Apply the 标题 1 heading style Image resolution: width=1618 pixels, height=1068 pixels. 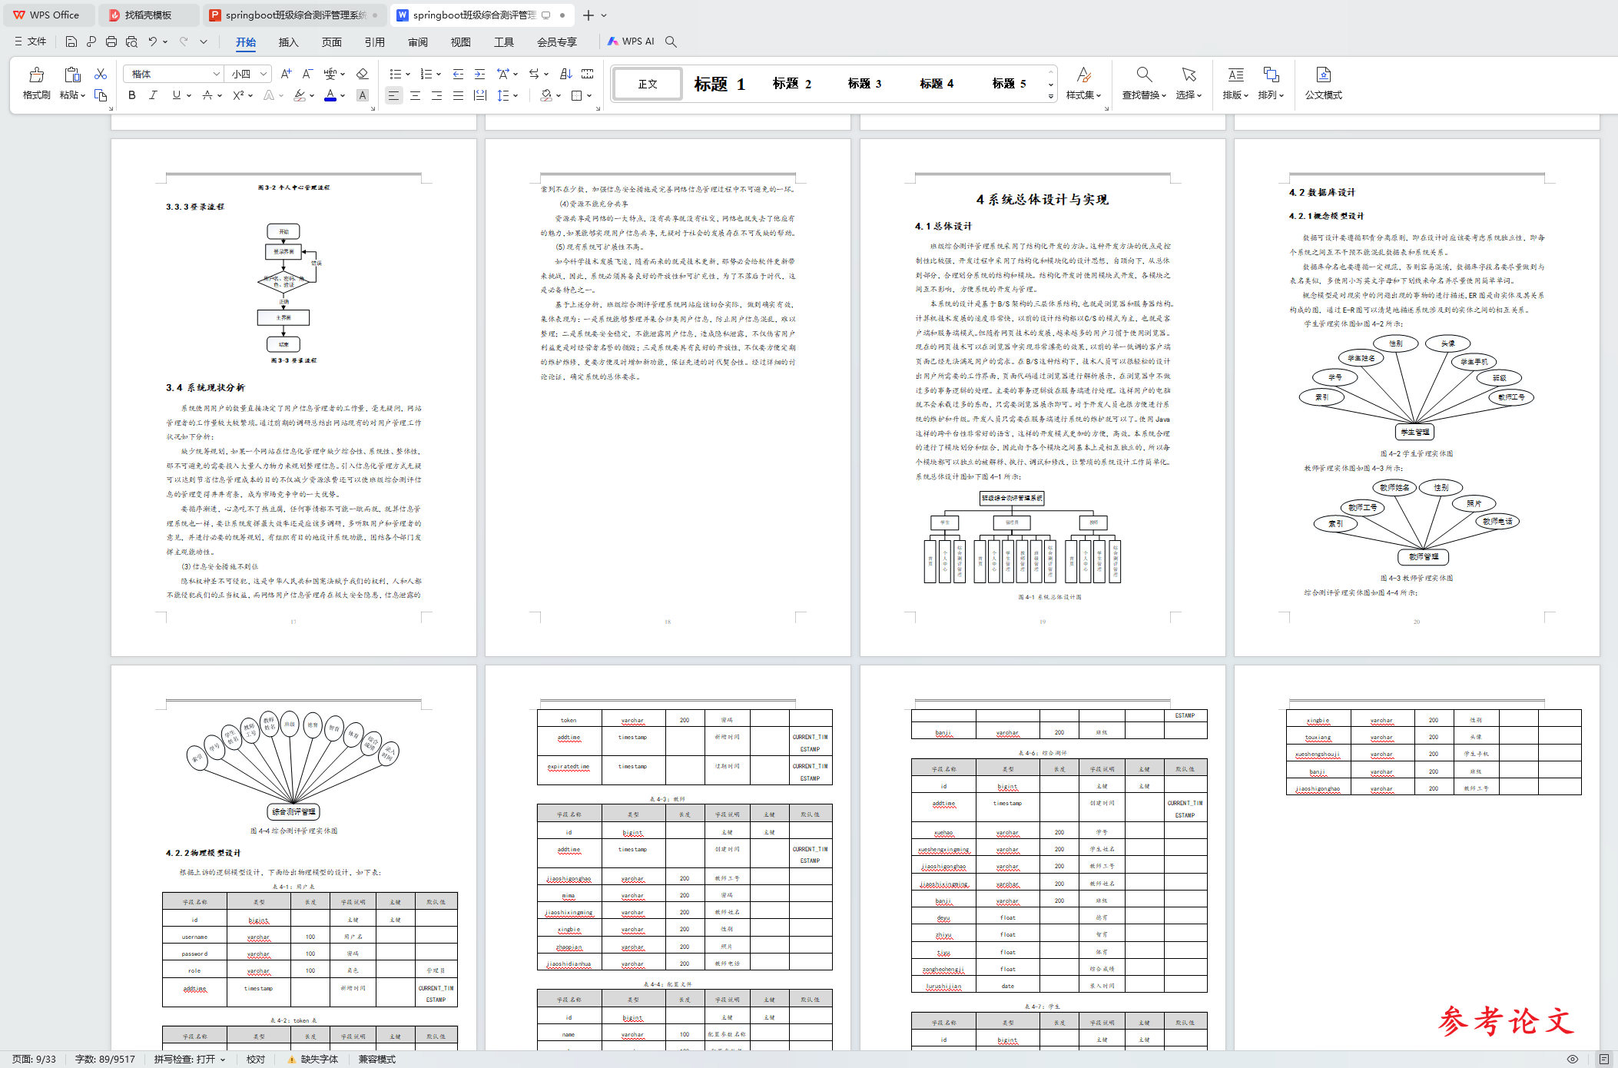(x=719, y=84)
